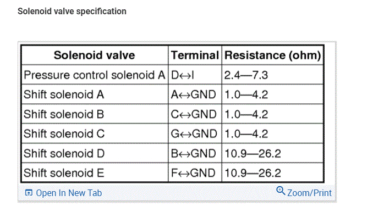
Task: Click the Open In New Tab icon
Action: point(29,193)
